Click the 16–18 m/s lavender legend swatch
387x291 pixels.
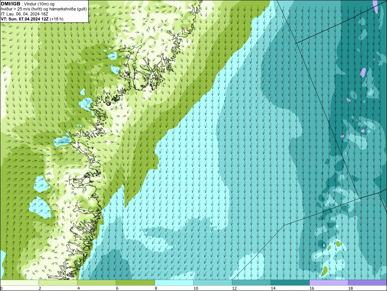(329, 282)
